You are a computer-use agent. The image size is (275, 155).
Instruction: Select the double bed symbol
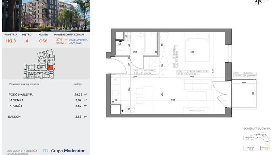[197, 47]
